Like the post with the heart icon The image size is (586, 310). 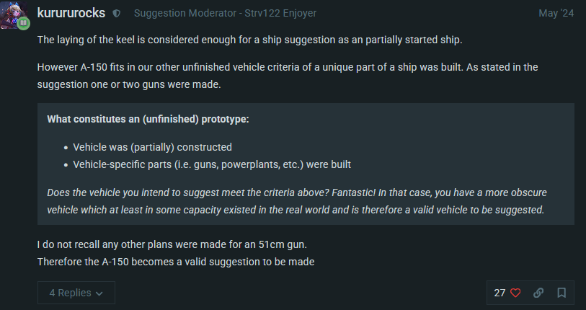[x=515, y=293]
